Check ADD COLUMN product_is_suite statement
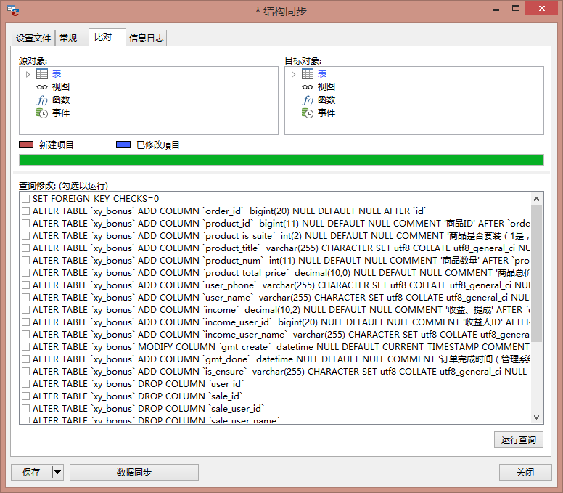The height and width of the screenshot is (493, 563). click(x=25, y=236)
